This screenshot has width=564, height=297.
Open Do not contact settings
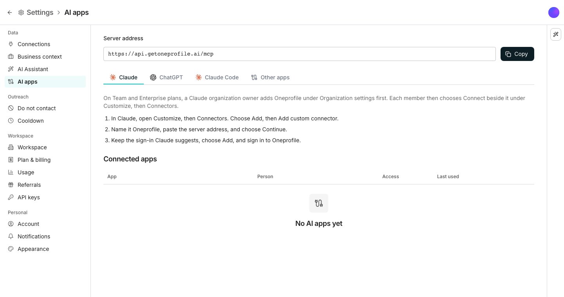[45, 108]
